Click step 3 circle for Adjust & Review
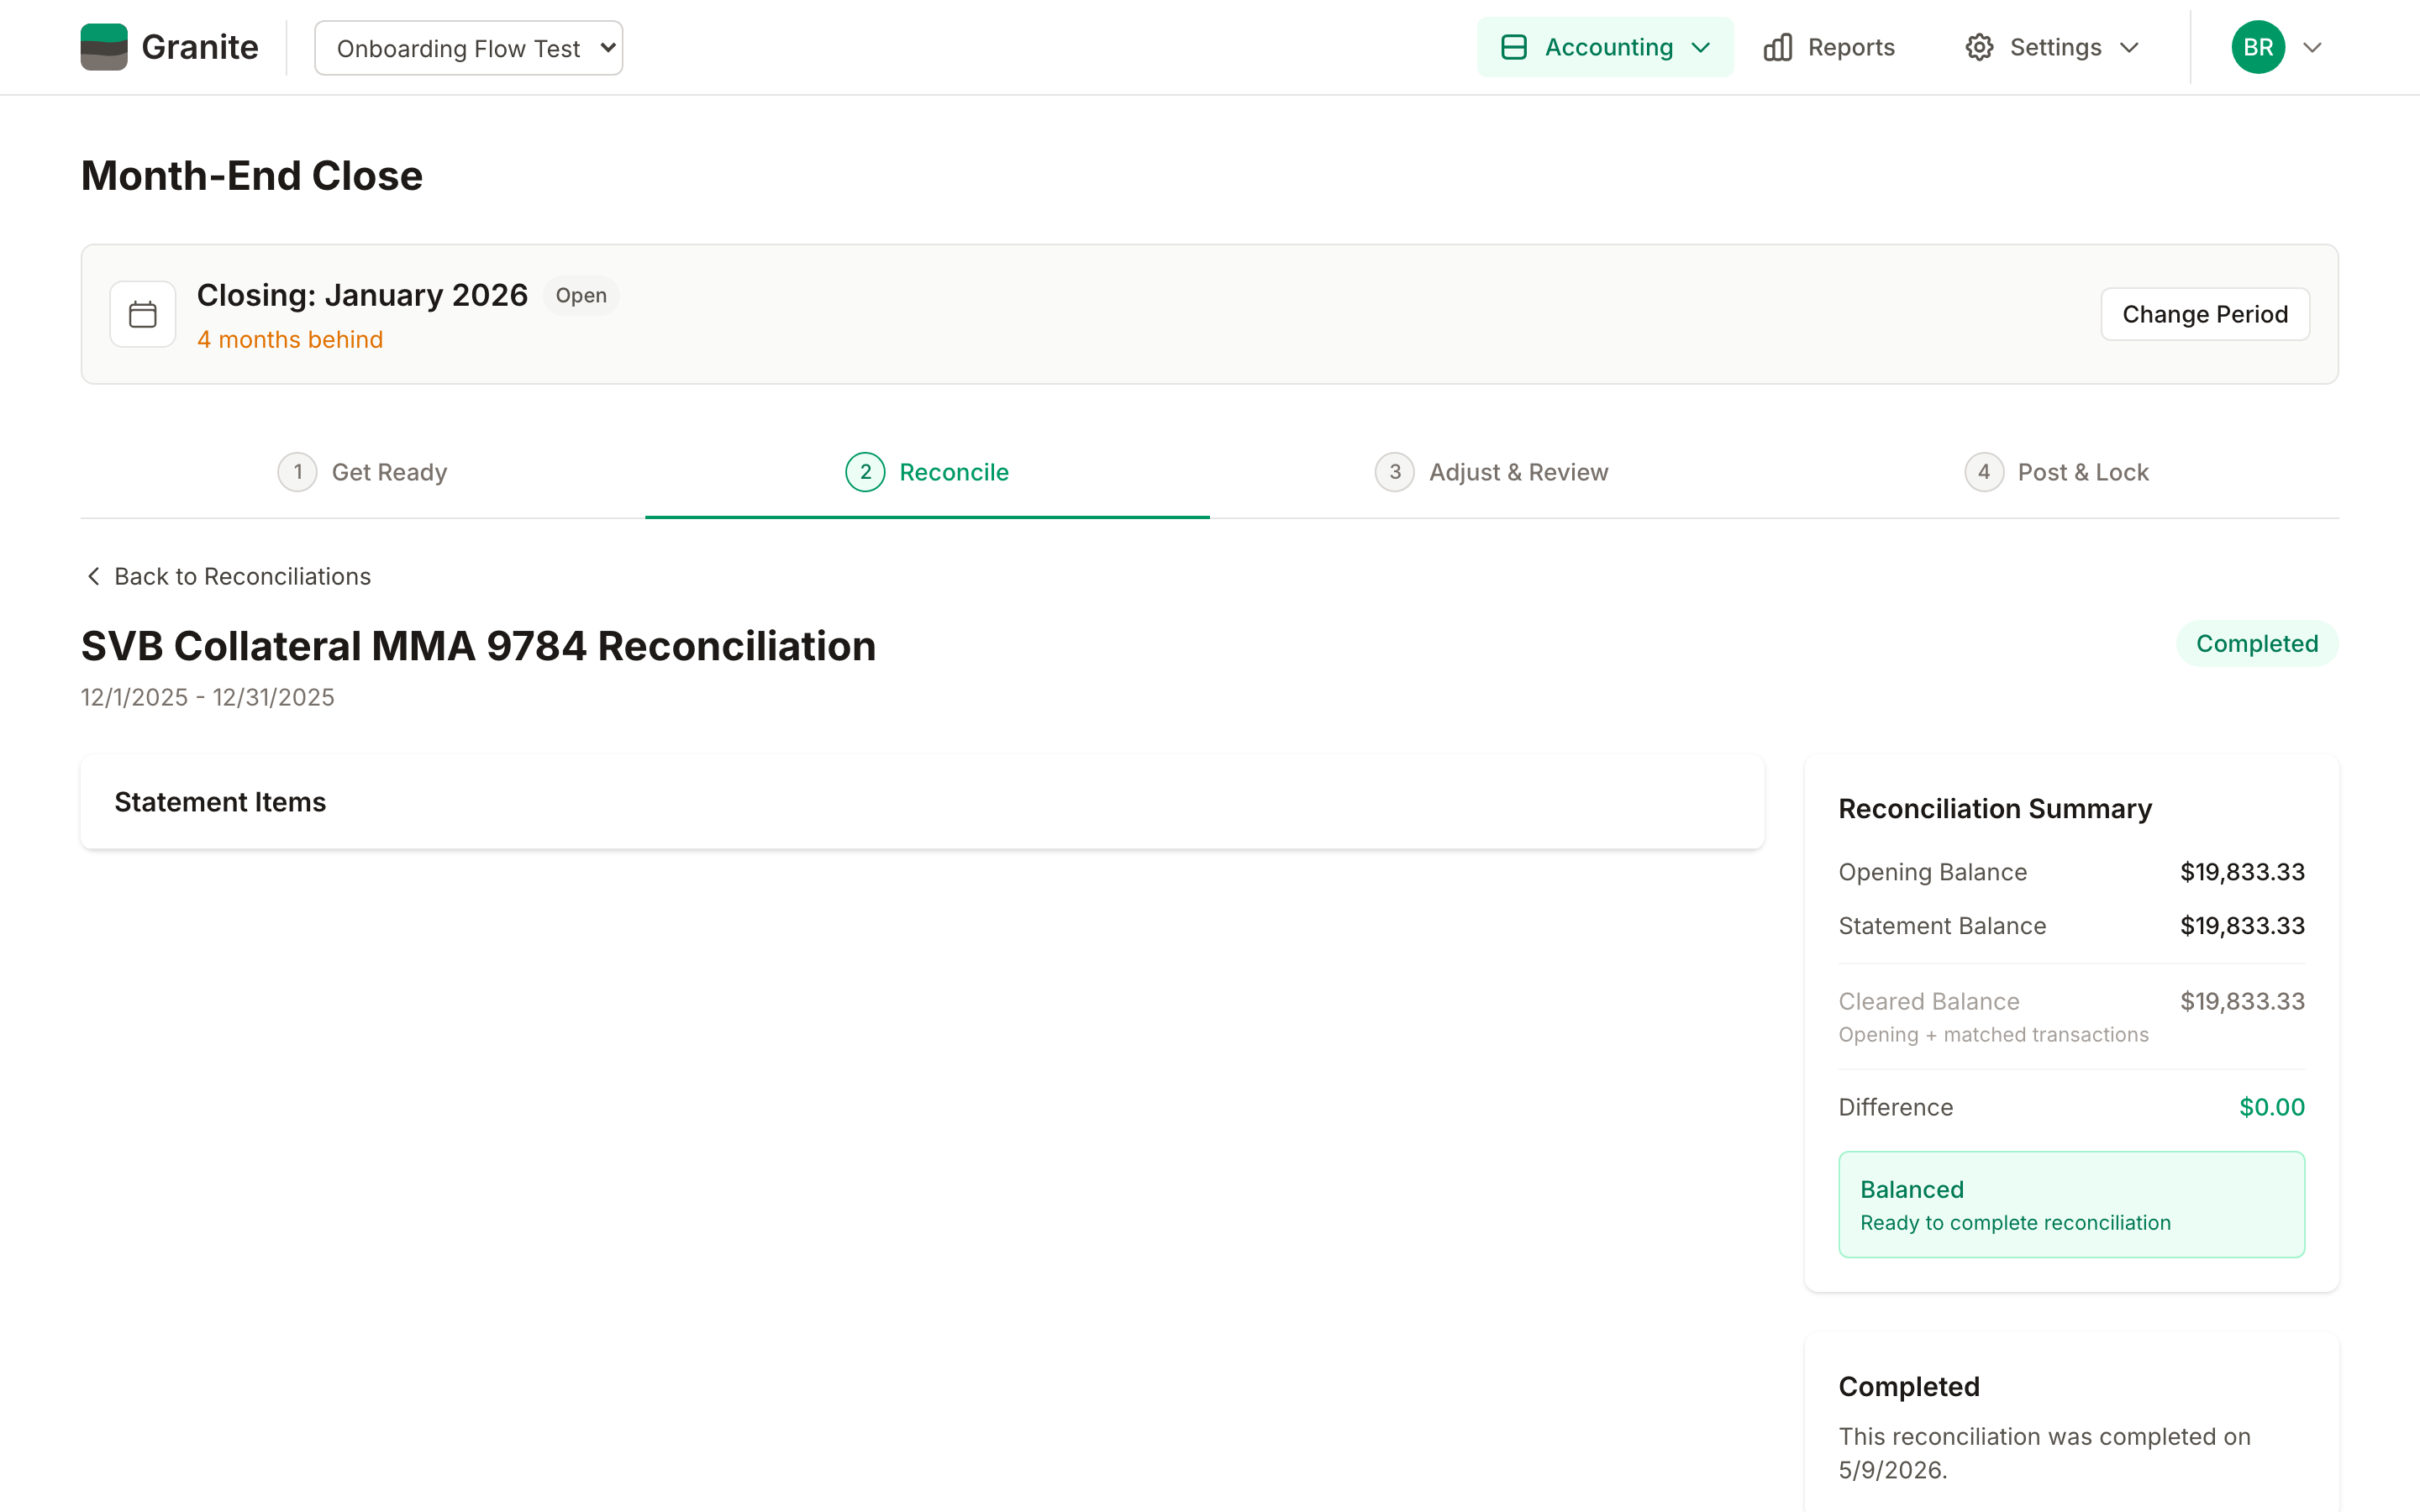The image size is (2420, 1512). coord(1394,472)
